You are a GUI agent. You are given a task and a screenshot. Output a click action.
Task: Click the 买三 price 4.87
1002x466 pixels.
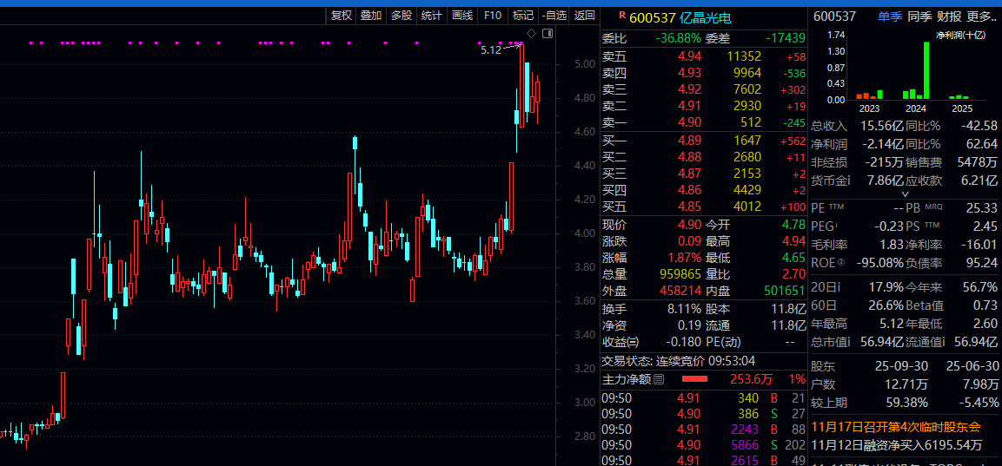(689, 174)
